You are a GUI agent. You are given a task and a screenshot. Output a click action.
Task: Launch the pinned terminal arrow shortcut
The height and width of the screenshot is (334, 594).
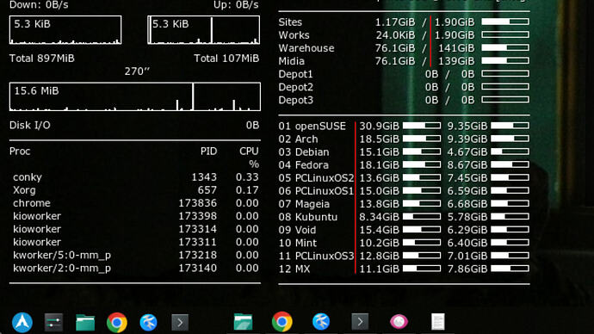pyautogui.click(x=180, y=323)
